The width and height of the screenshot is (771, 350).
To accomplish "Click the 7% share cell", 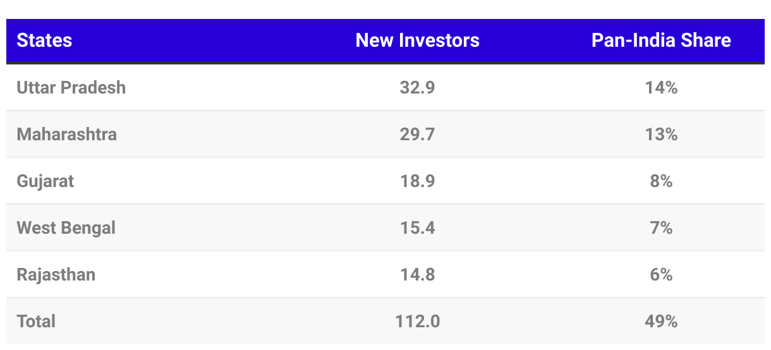I will pos(661,227).
